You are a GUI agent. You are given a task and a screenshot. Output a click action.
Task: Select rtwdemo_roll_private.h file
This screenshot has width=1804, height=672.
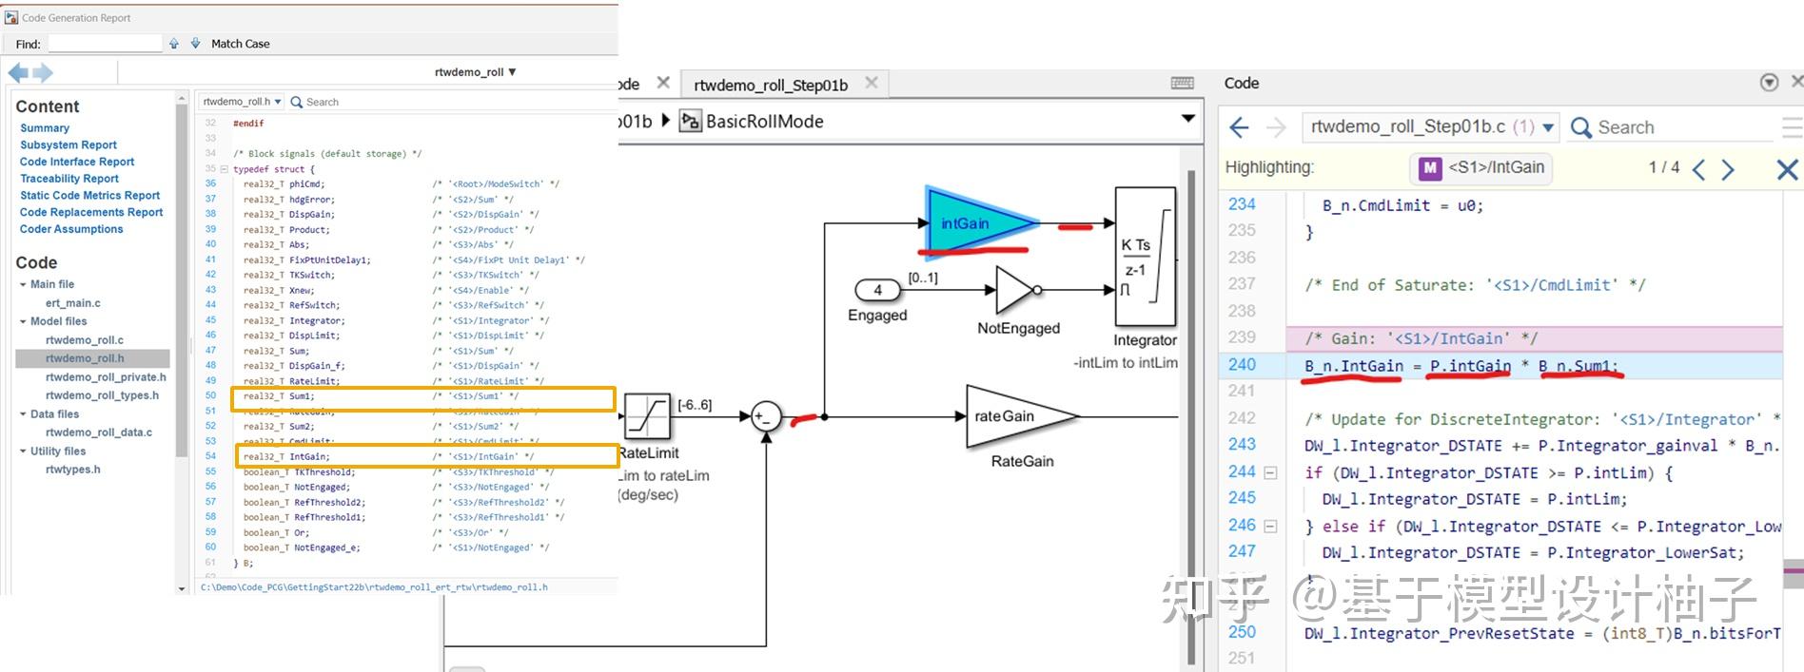click(x=106, y=377)
